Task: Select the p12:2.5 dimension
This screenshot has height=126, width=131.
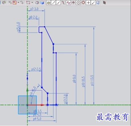Action: pos(36,69)
